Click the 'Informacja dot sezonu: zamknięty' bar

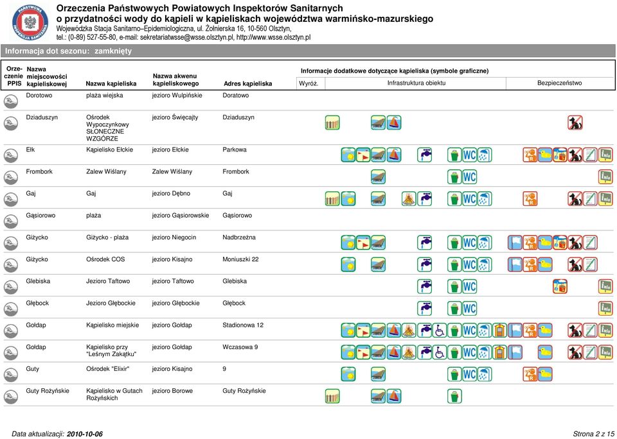307,51
